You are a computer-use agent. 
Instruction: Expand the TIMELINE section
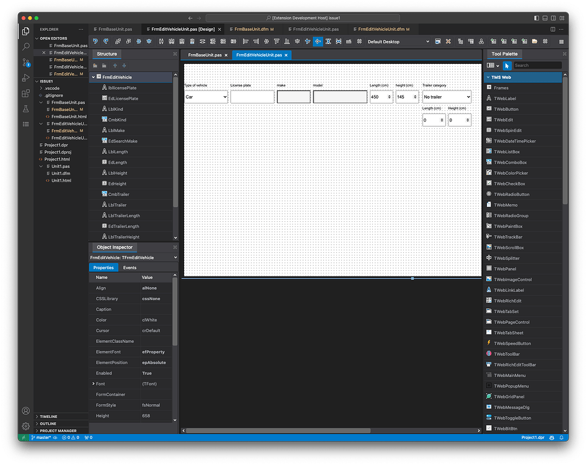61,417
